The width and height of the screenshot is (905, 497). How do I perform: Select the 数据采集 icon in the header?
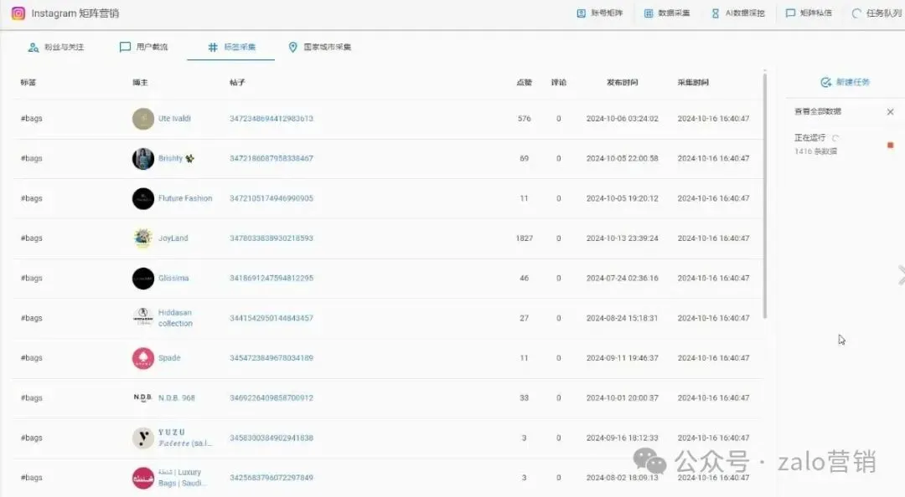pyautogui.click(x=648, y=13)
